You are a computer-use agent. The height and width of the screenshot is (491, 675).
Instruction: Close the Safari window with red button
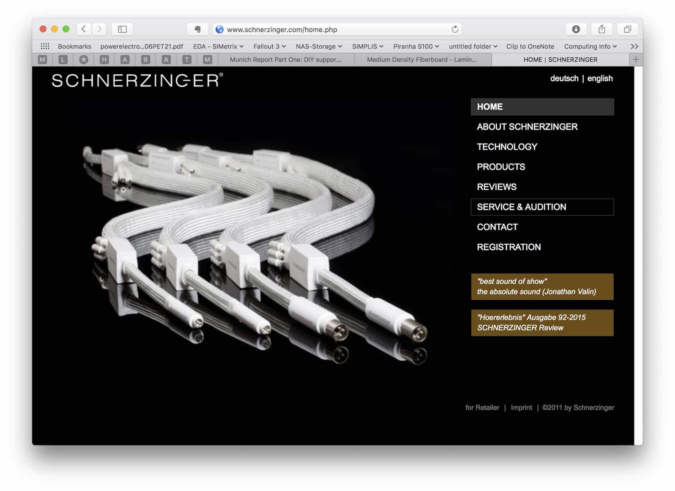click(x=43, y=29)
